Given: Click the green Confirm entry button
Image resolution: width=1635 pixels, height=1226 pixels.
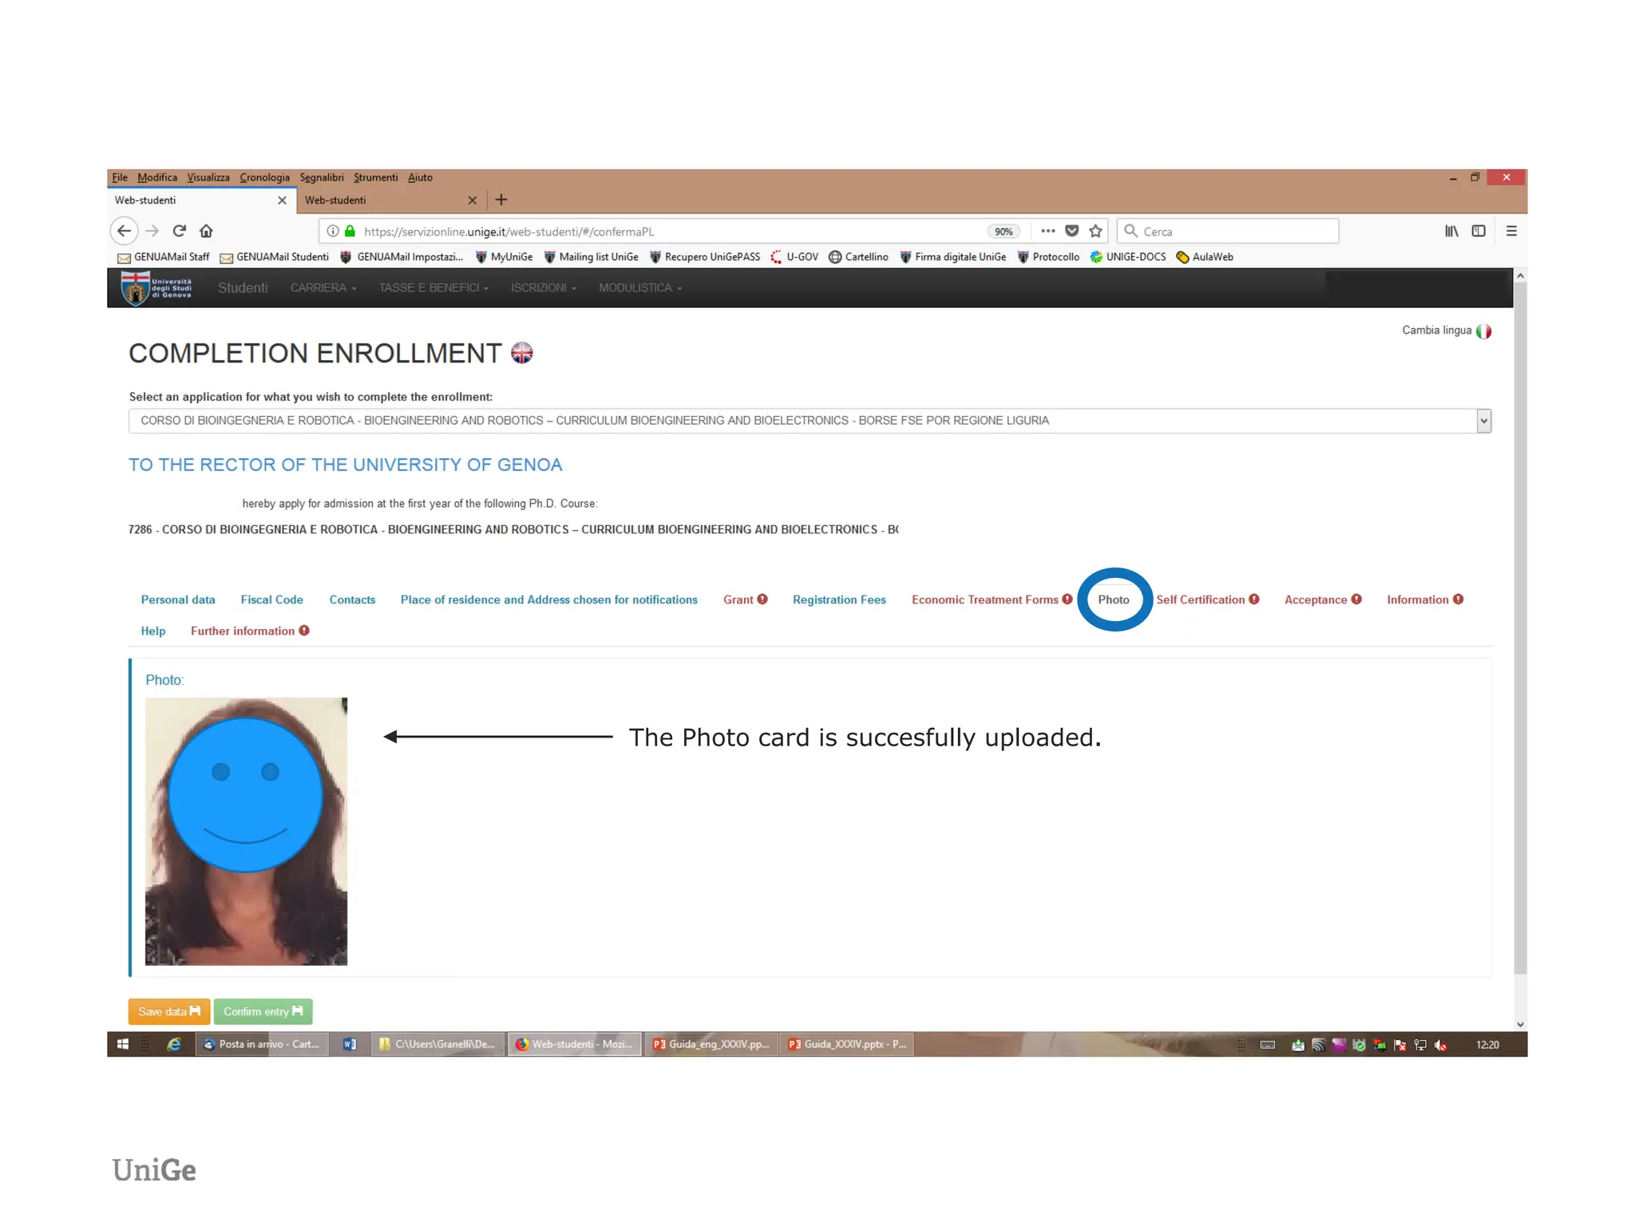Looking at the screenshot, I should 263,1011.
